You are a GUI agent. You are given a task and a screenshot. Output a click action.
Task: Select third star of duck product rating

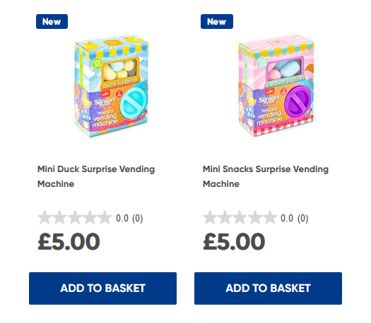74,217
